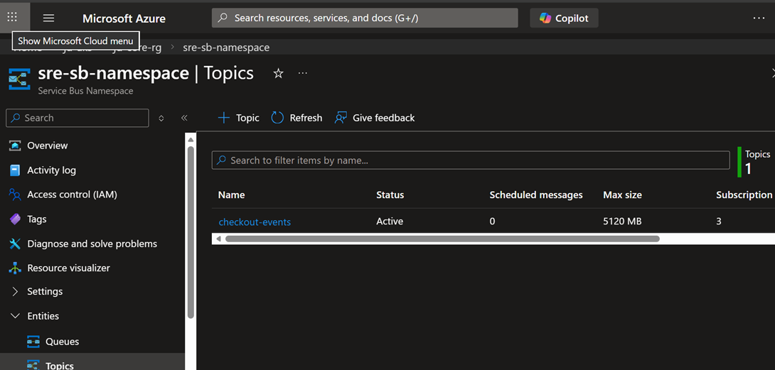Click the Active status cell
This screenshot has width=775, height=370.
[x=390, y=222]
